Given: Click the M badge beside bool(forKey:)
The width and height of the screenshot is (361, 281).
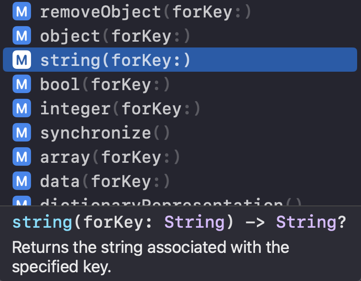Looking at the screenshot, I should (22, 84).
